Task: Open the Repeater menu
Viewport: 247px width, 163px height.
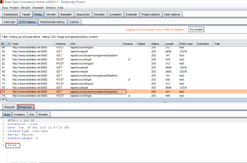Action: coord(38,8)
